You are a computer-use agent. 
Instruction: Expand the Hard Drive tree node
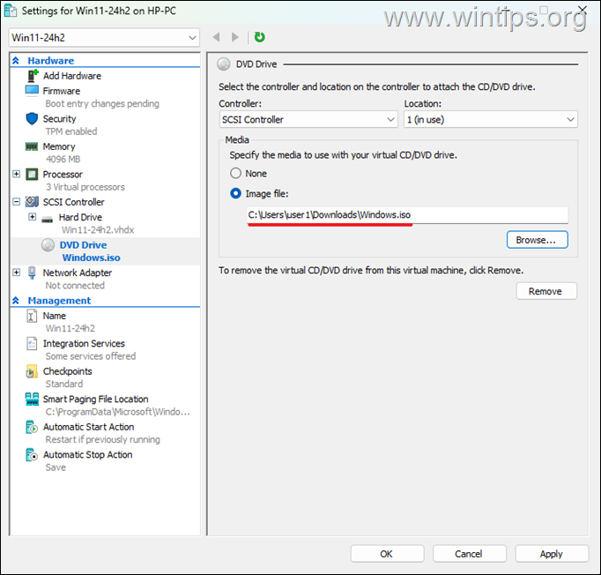click(33, 217)
